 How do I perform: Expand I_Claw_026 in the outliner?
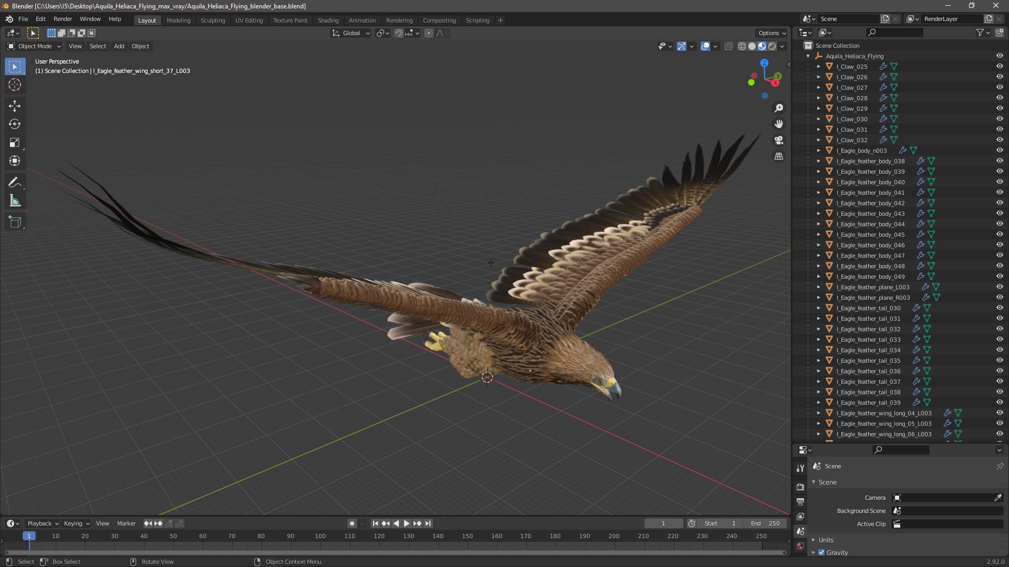(818, 77)
